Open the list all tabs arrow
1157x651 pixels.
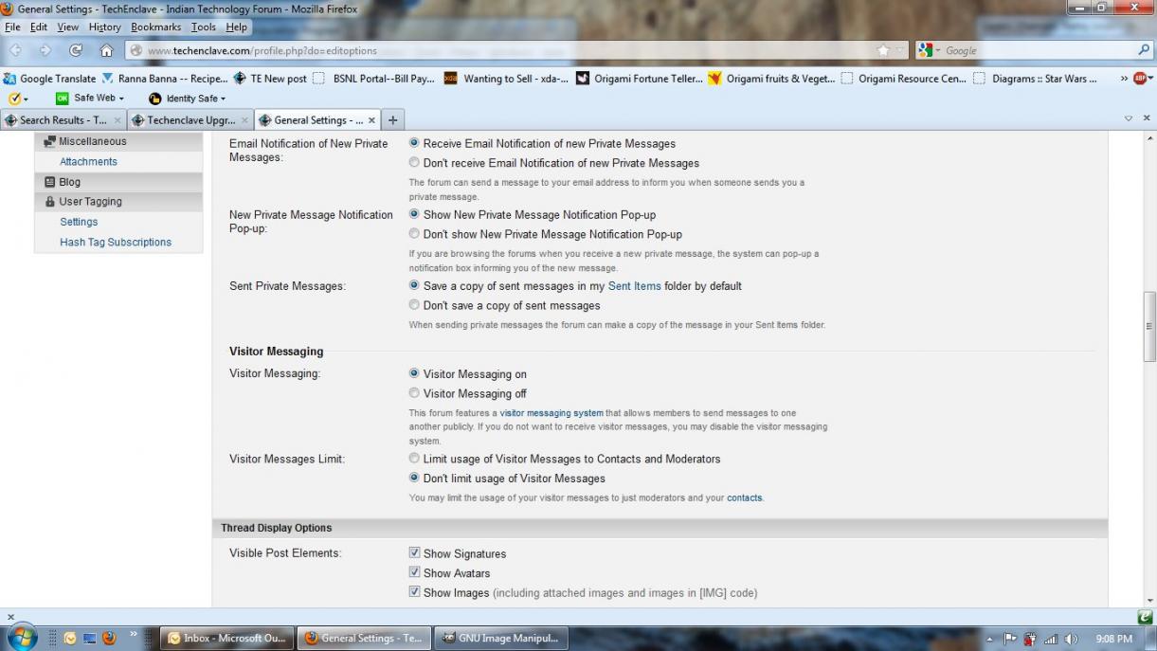1129,118
